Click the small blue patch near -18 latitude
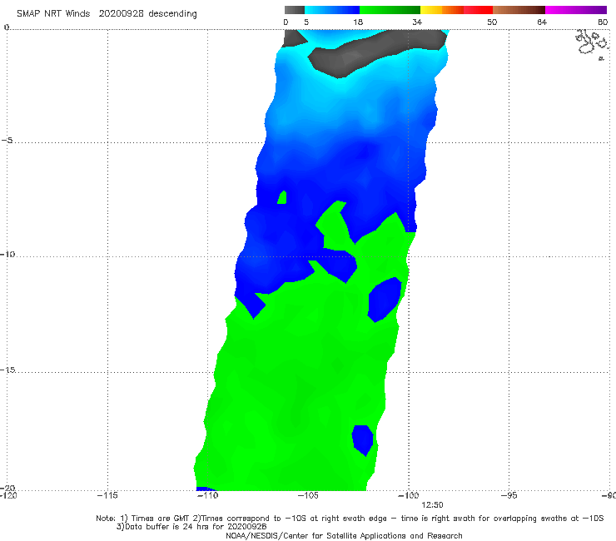Viewport: 616px width, 541px height. [363, 440]
